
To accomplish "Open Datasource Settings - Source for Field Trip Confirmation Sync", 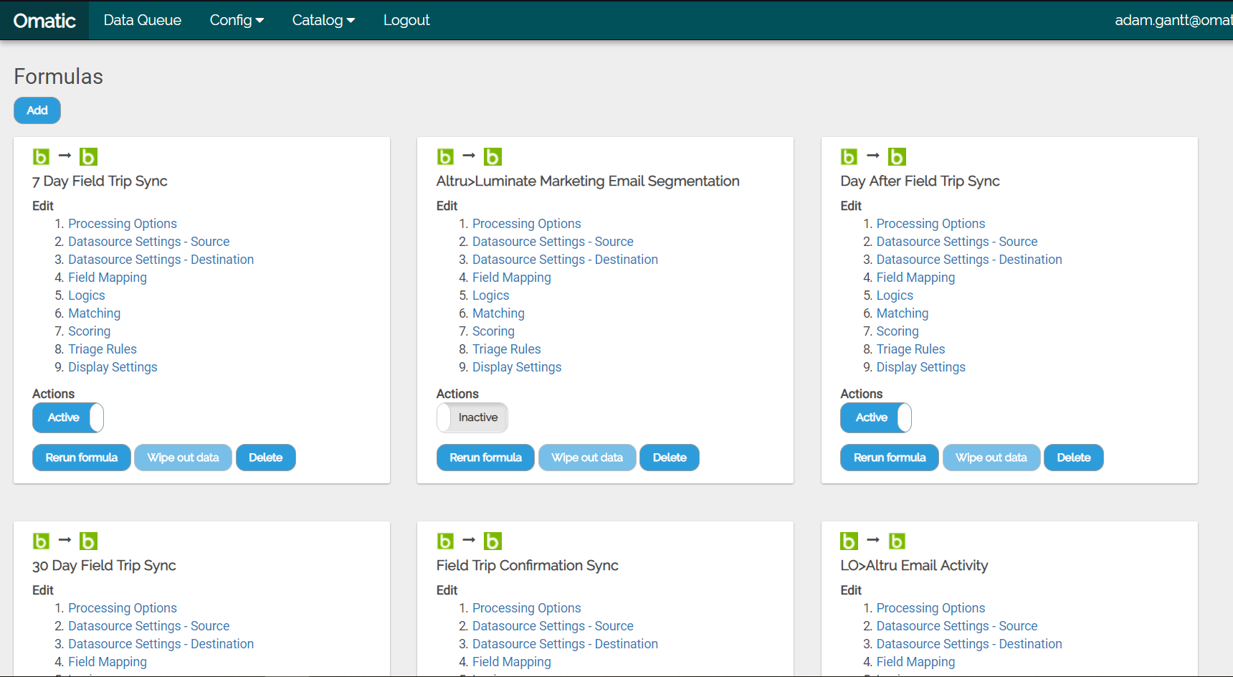I will click(553, 626).
